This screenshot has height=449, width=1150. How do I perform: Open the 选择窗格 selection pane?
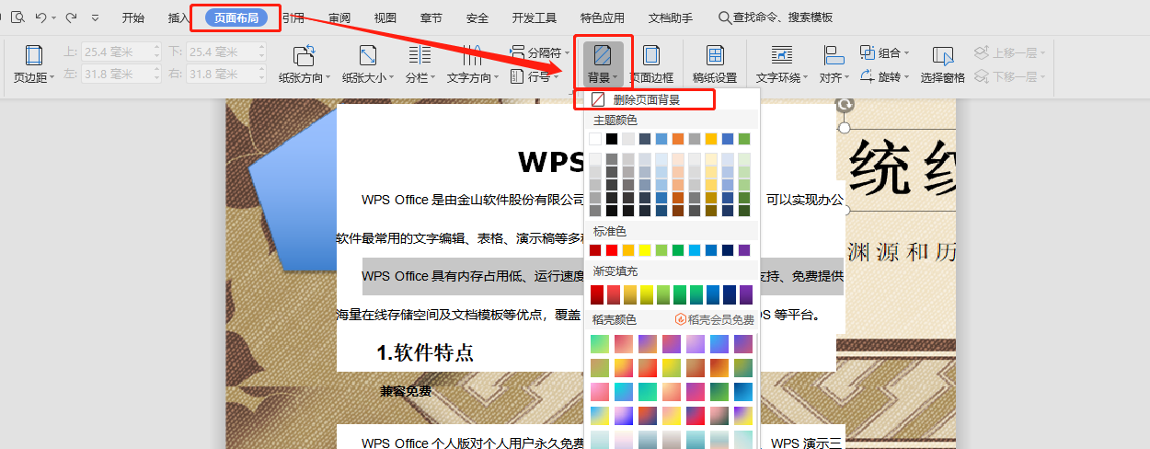pyautogui.click(x=943, y=65)
